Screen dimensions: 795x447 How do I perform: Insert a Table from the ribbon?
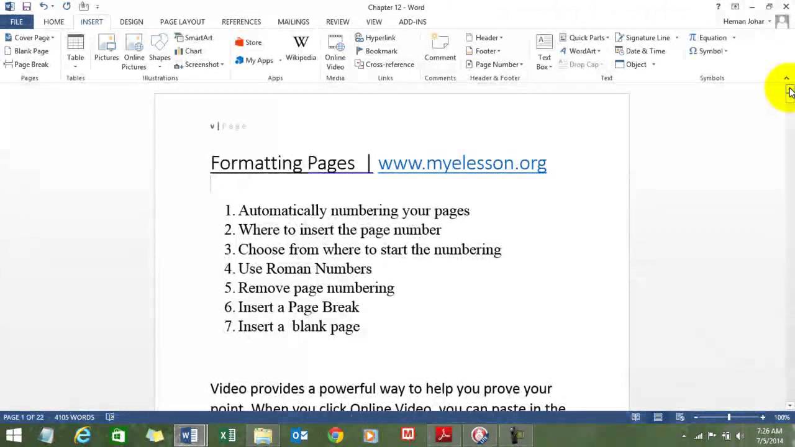coord(75,51)
